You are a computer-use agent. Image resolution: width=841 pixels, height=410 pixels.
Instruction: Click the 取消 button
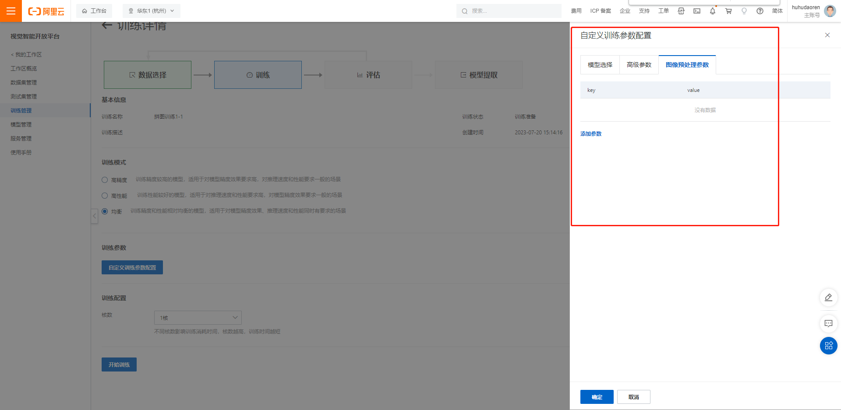click(633, 397)
